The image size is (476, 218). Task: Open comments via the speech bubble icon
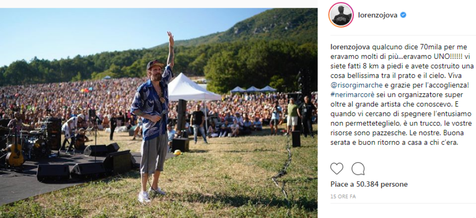pos(358,169)
